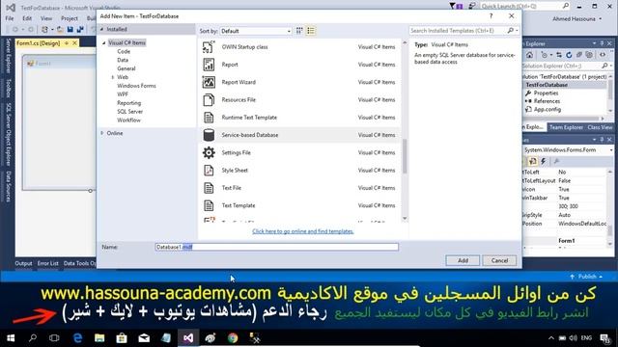Click the template search magnifier icon

(511, 30)
